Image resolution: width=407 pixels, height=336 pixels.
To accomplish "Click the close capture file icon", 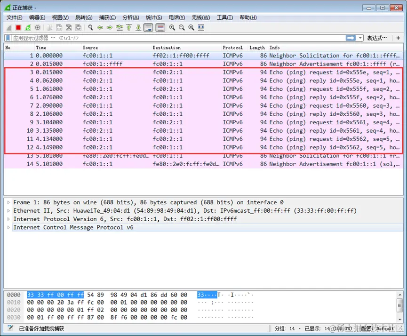I will point(69,27).
